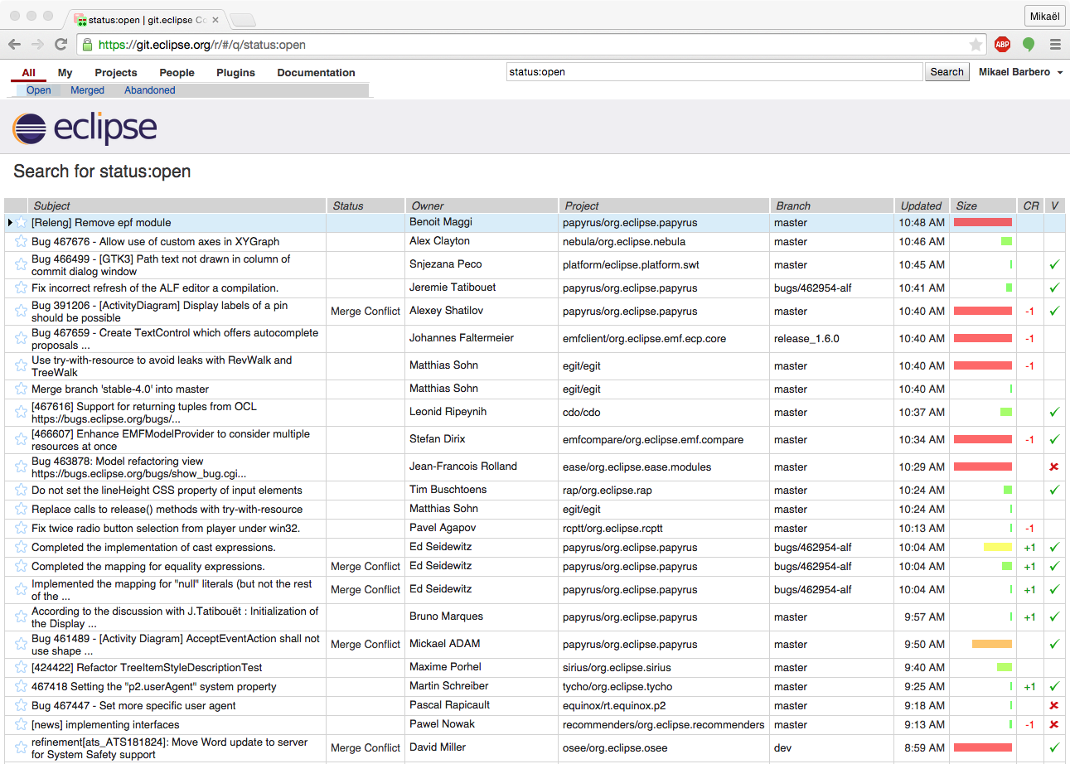
Task: Open project rap/org.eclipse.rap
Action: (608, 490)
